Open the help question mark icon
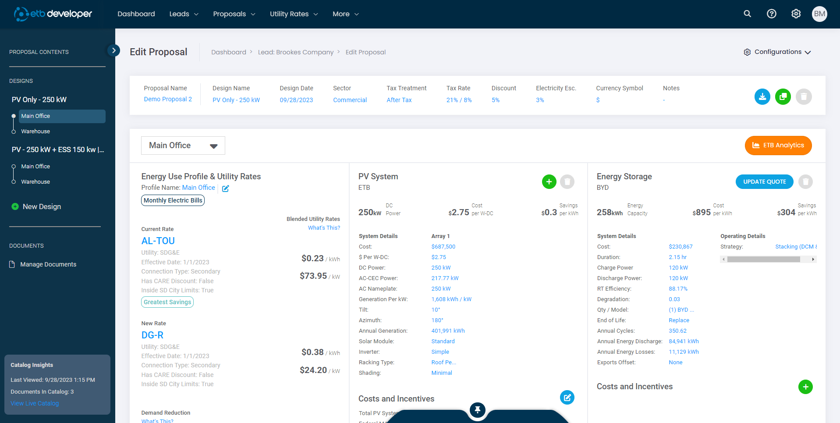 pyautogui.click(x=771, y=14)
